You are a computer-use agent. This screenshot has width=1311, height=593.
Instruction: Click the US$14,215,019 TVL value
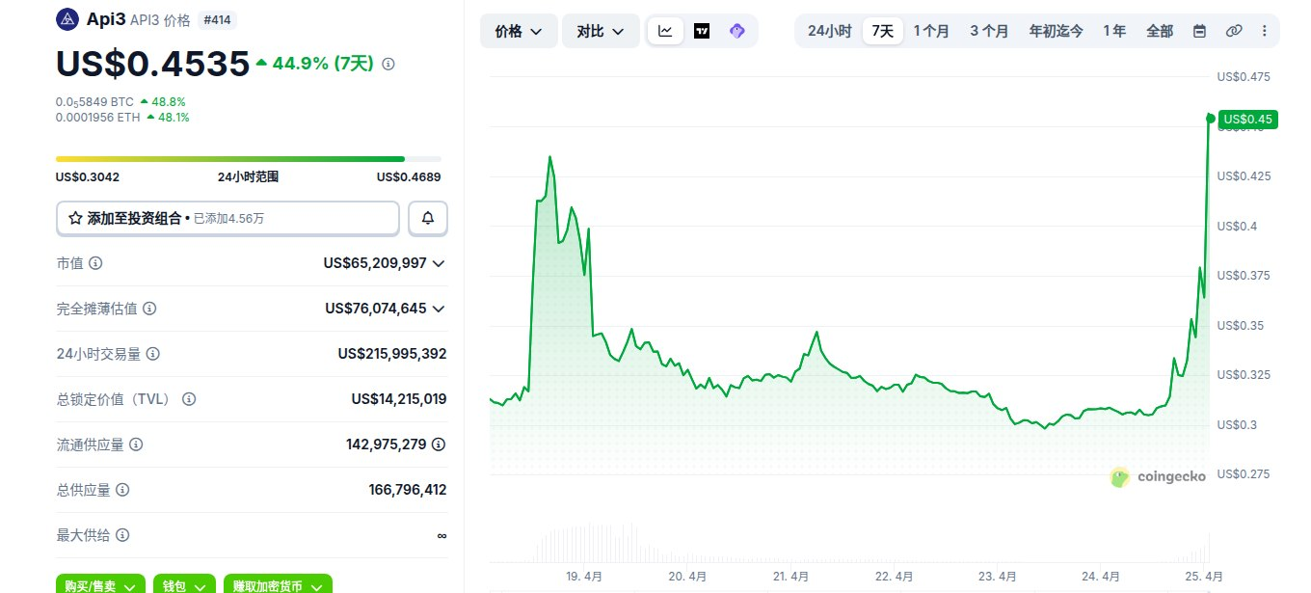point(399,399)
